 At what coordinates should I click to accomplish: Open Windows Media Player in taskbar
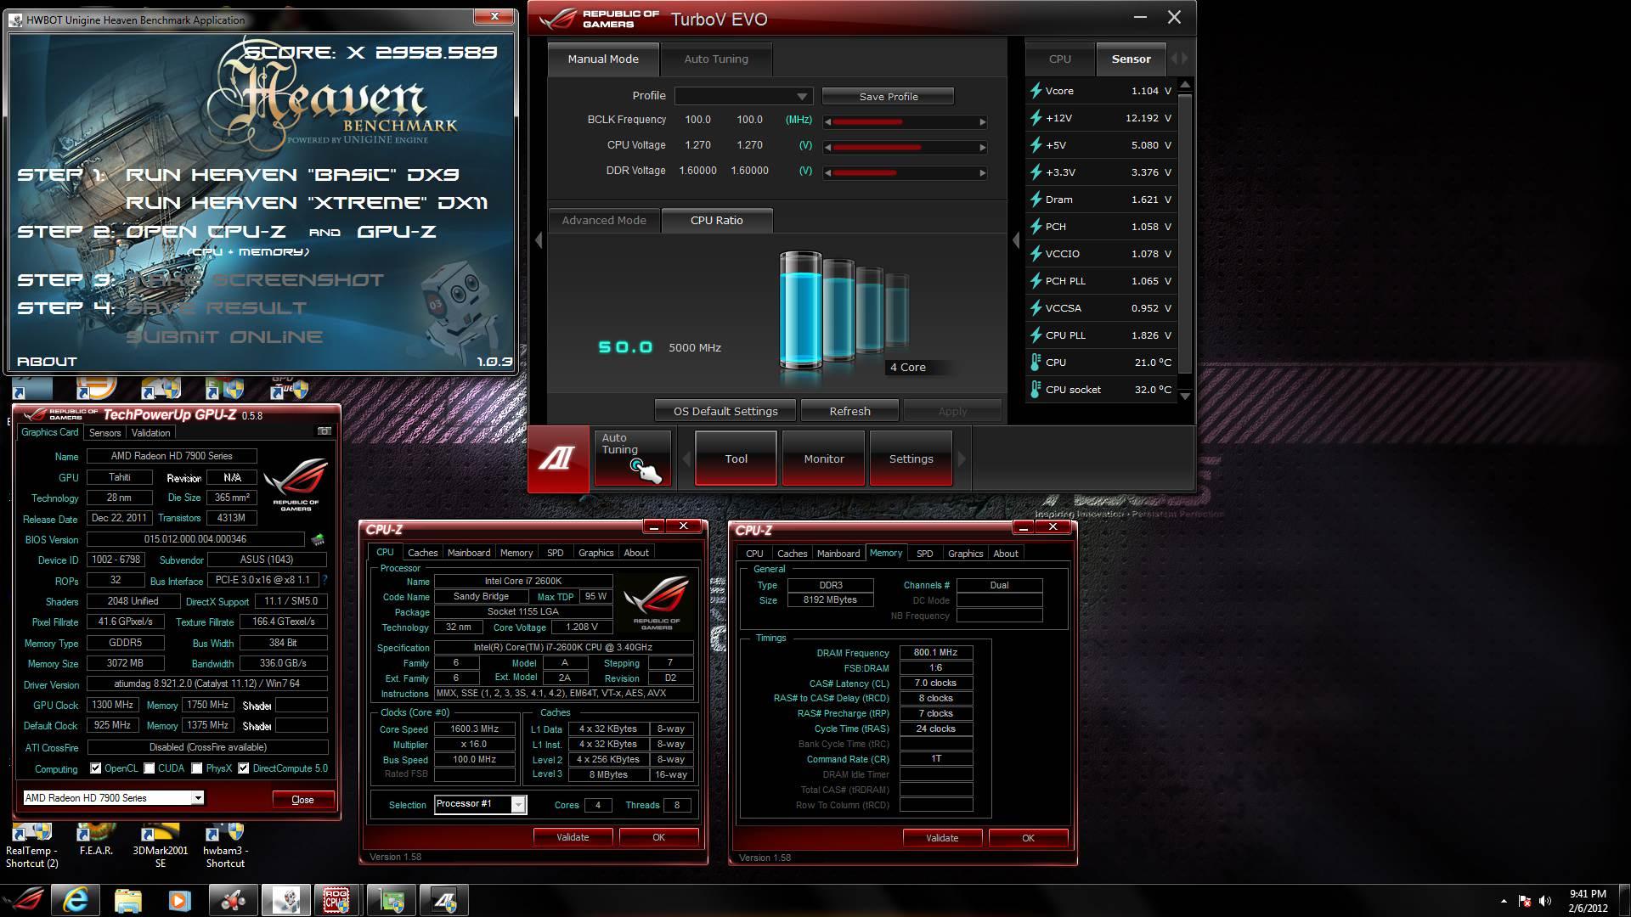pyautogui.click(x=179, y=900)
